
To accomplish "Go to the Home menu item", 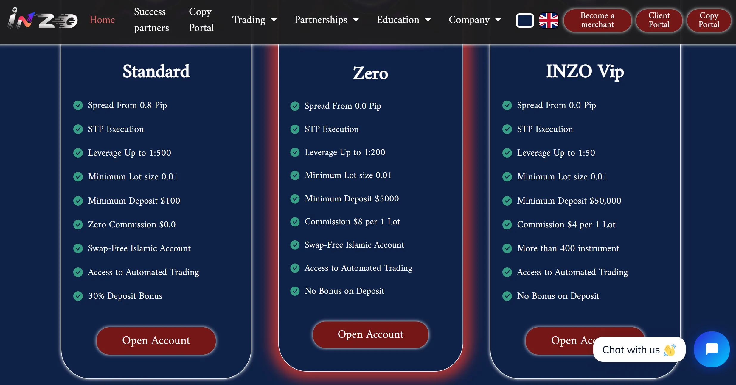I will [x=102, y=20].
